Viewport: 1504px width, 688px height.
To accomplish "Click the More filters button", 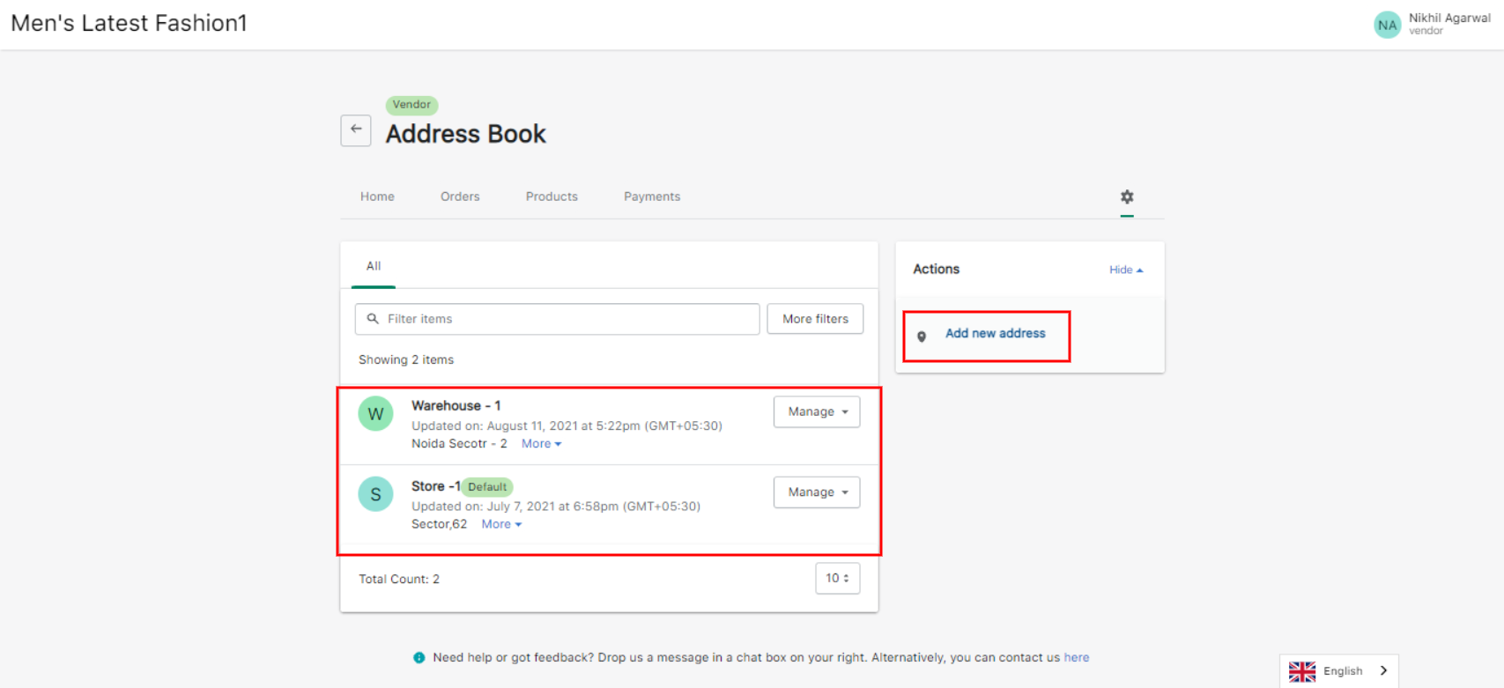I will [x=815, y=319].
